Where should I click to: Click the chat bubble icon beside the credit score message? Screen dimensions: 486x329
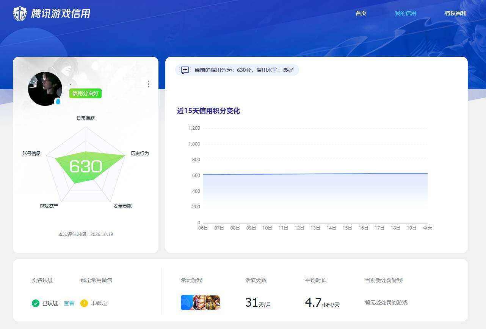pos(185,70)
